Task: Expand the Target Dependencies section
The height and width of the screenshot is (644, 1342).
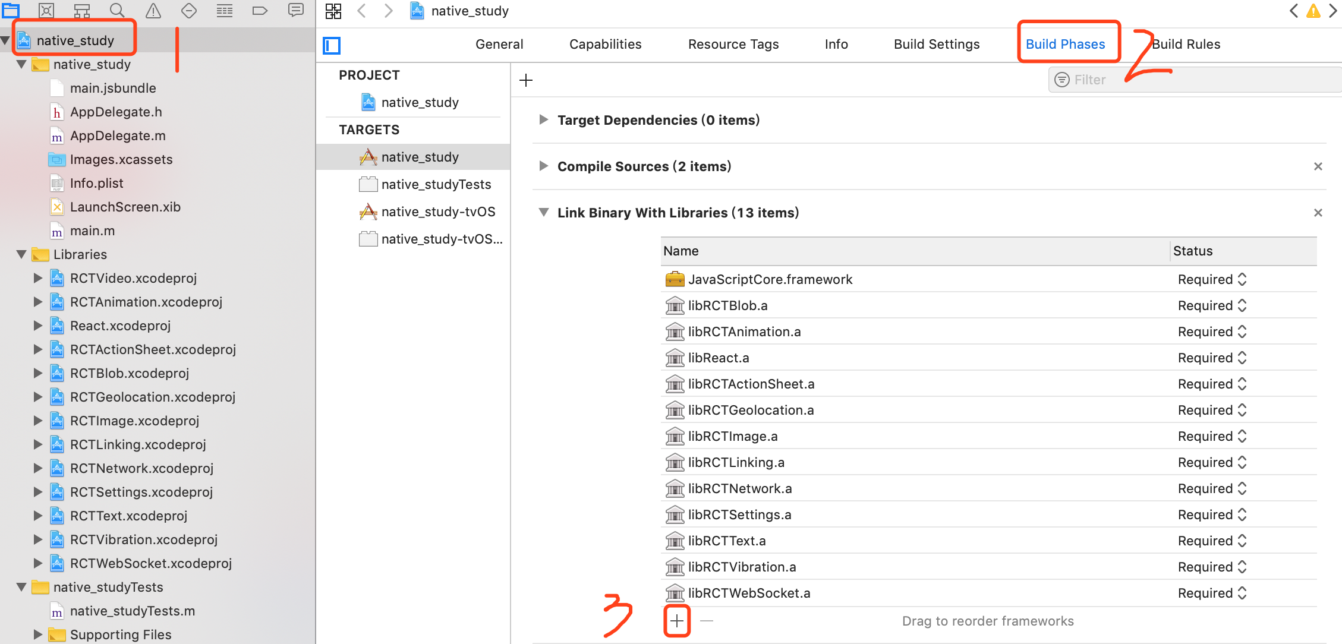Action: click(x=543, y=120)
